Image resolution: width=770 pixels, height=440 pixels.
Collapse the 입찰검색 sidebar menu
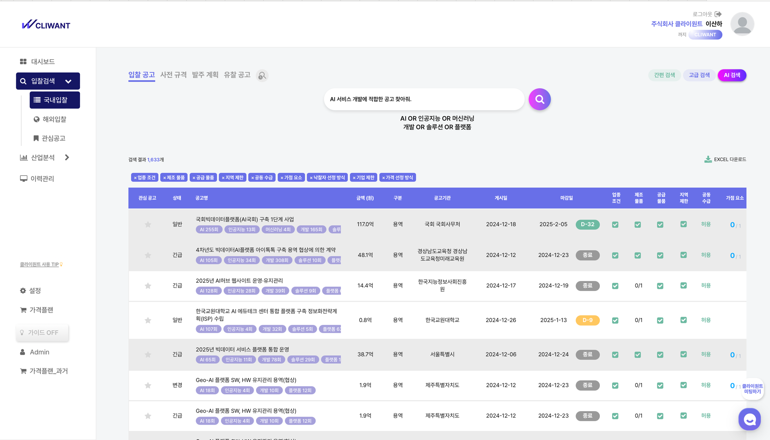point(68,81)
